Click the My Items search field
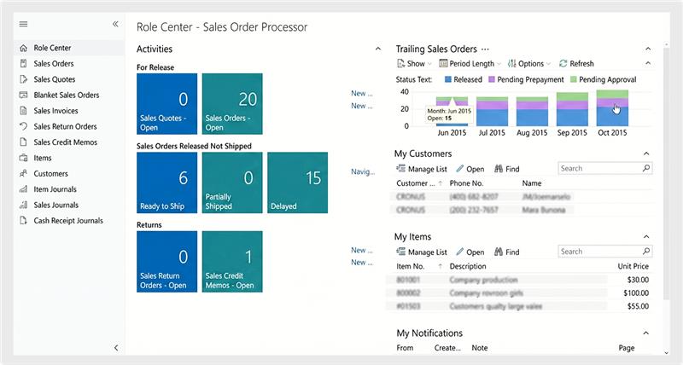 598,252
